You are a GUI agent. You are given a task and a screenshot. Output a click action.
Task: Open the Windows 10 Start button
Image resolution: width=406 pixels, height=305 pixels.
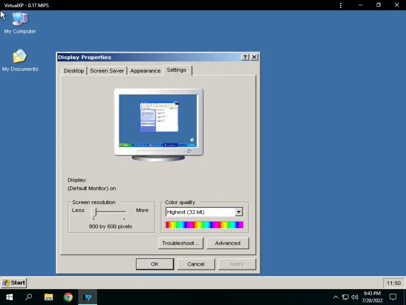click(x=10, y=297)
